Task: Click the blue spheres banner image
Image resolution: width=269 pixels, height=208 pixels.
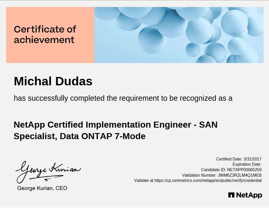Action: click(179, 35)
